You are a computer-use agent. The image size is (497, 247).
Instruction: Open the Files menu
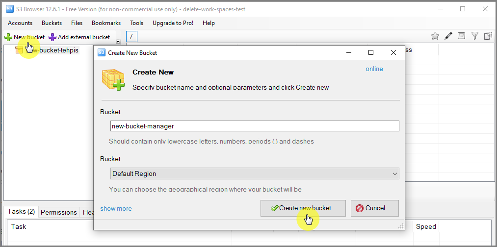pyautogui.click(x=77, y=23)
